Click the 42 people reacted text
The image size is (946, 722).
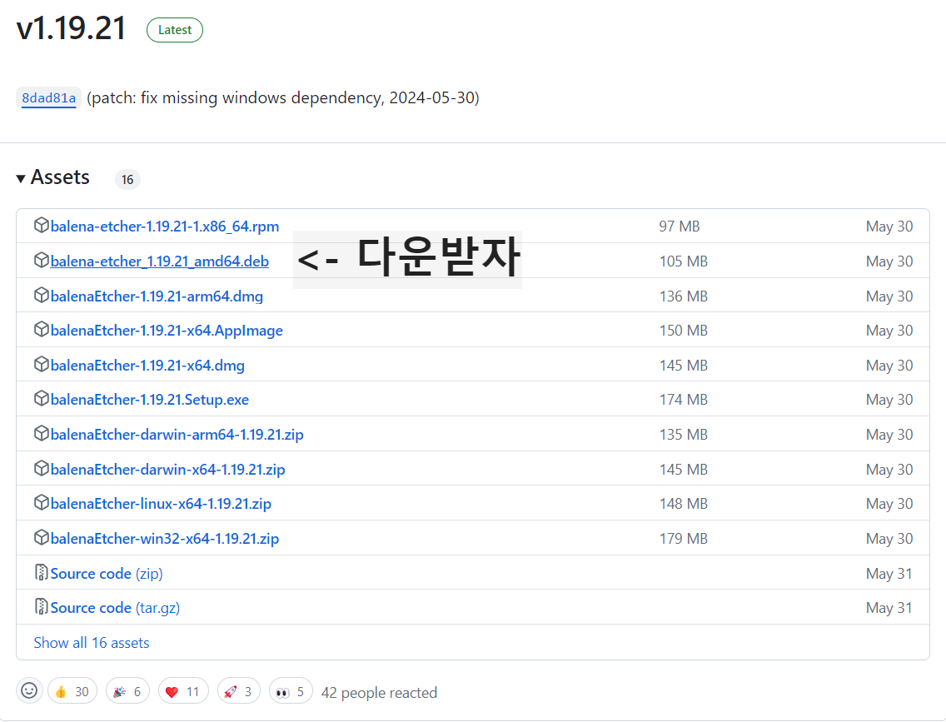pos(379,693)
